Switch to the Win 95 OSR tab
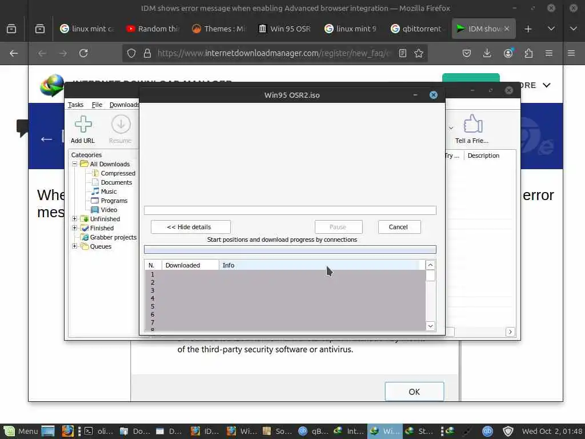585x439 pixels. click(286, 29)
